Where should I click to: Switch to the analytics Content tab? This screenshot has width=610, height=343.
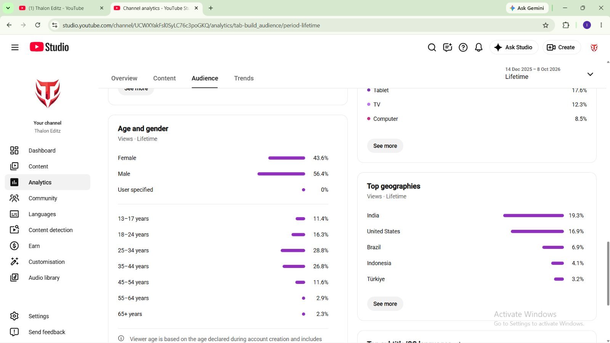164,78
